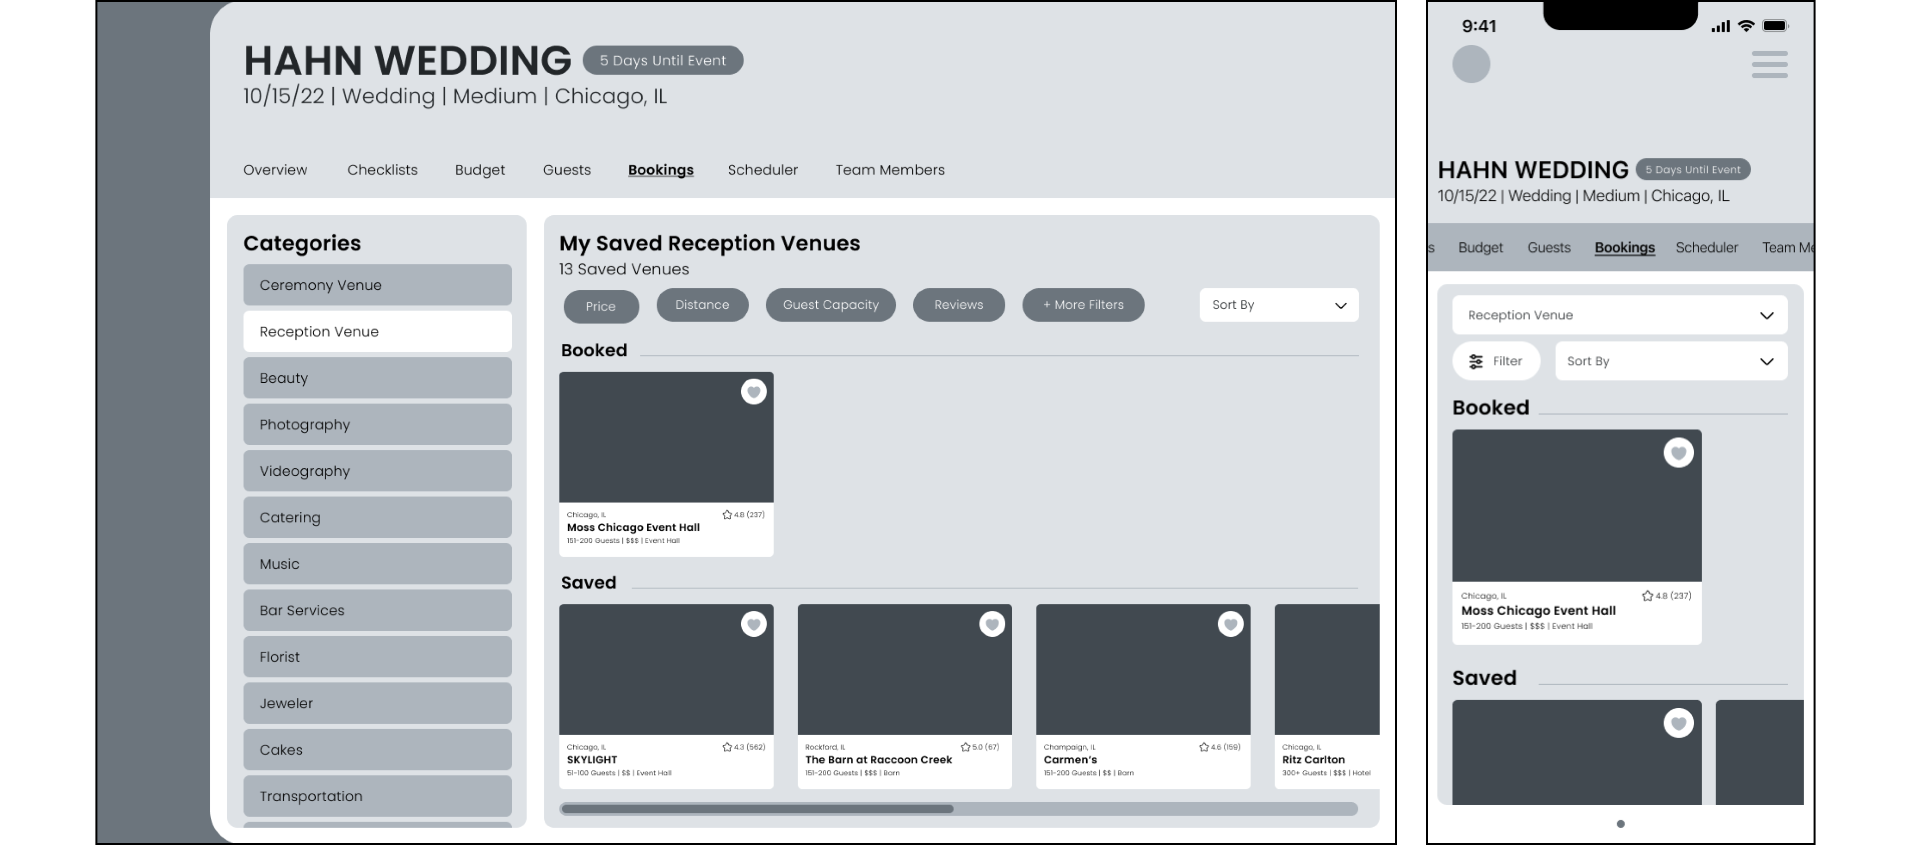Image resolution: width=1909 pixels, height=845 pixels.
Task: Open the desktop Sort By dropdown
Action: tap(1278, 305)
